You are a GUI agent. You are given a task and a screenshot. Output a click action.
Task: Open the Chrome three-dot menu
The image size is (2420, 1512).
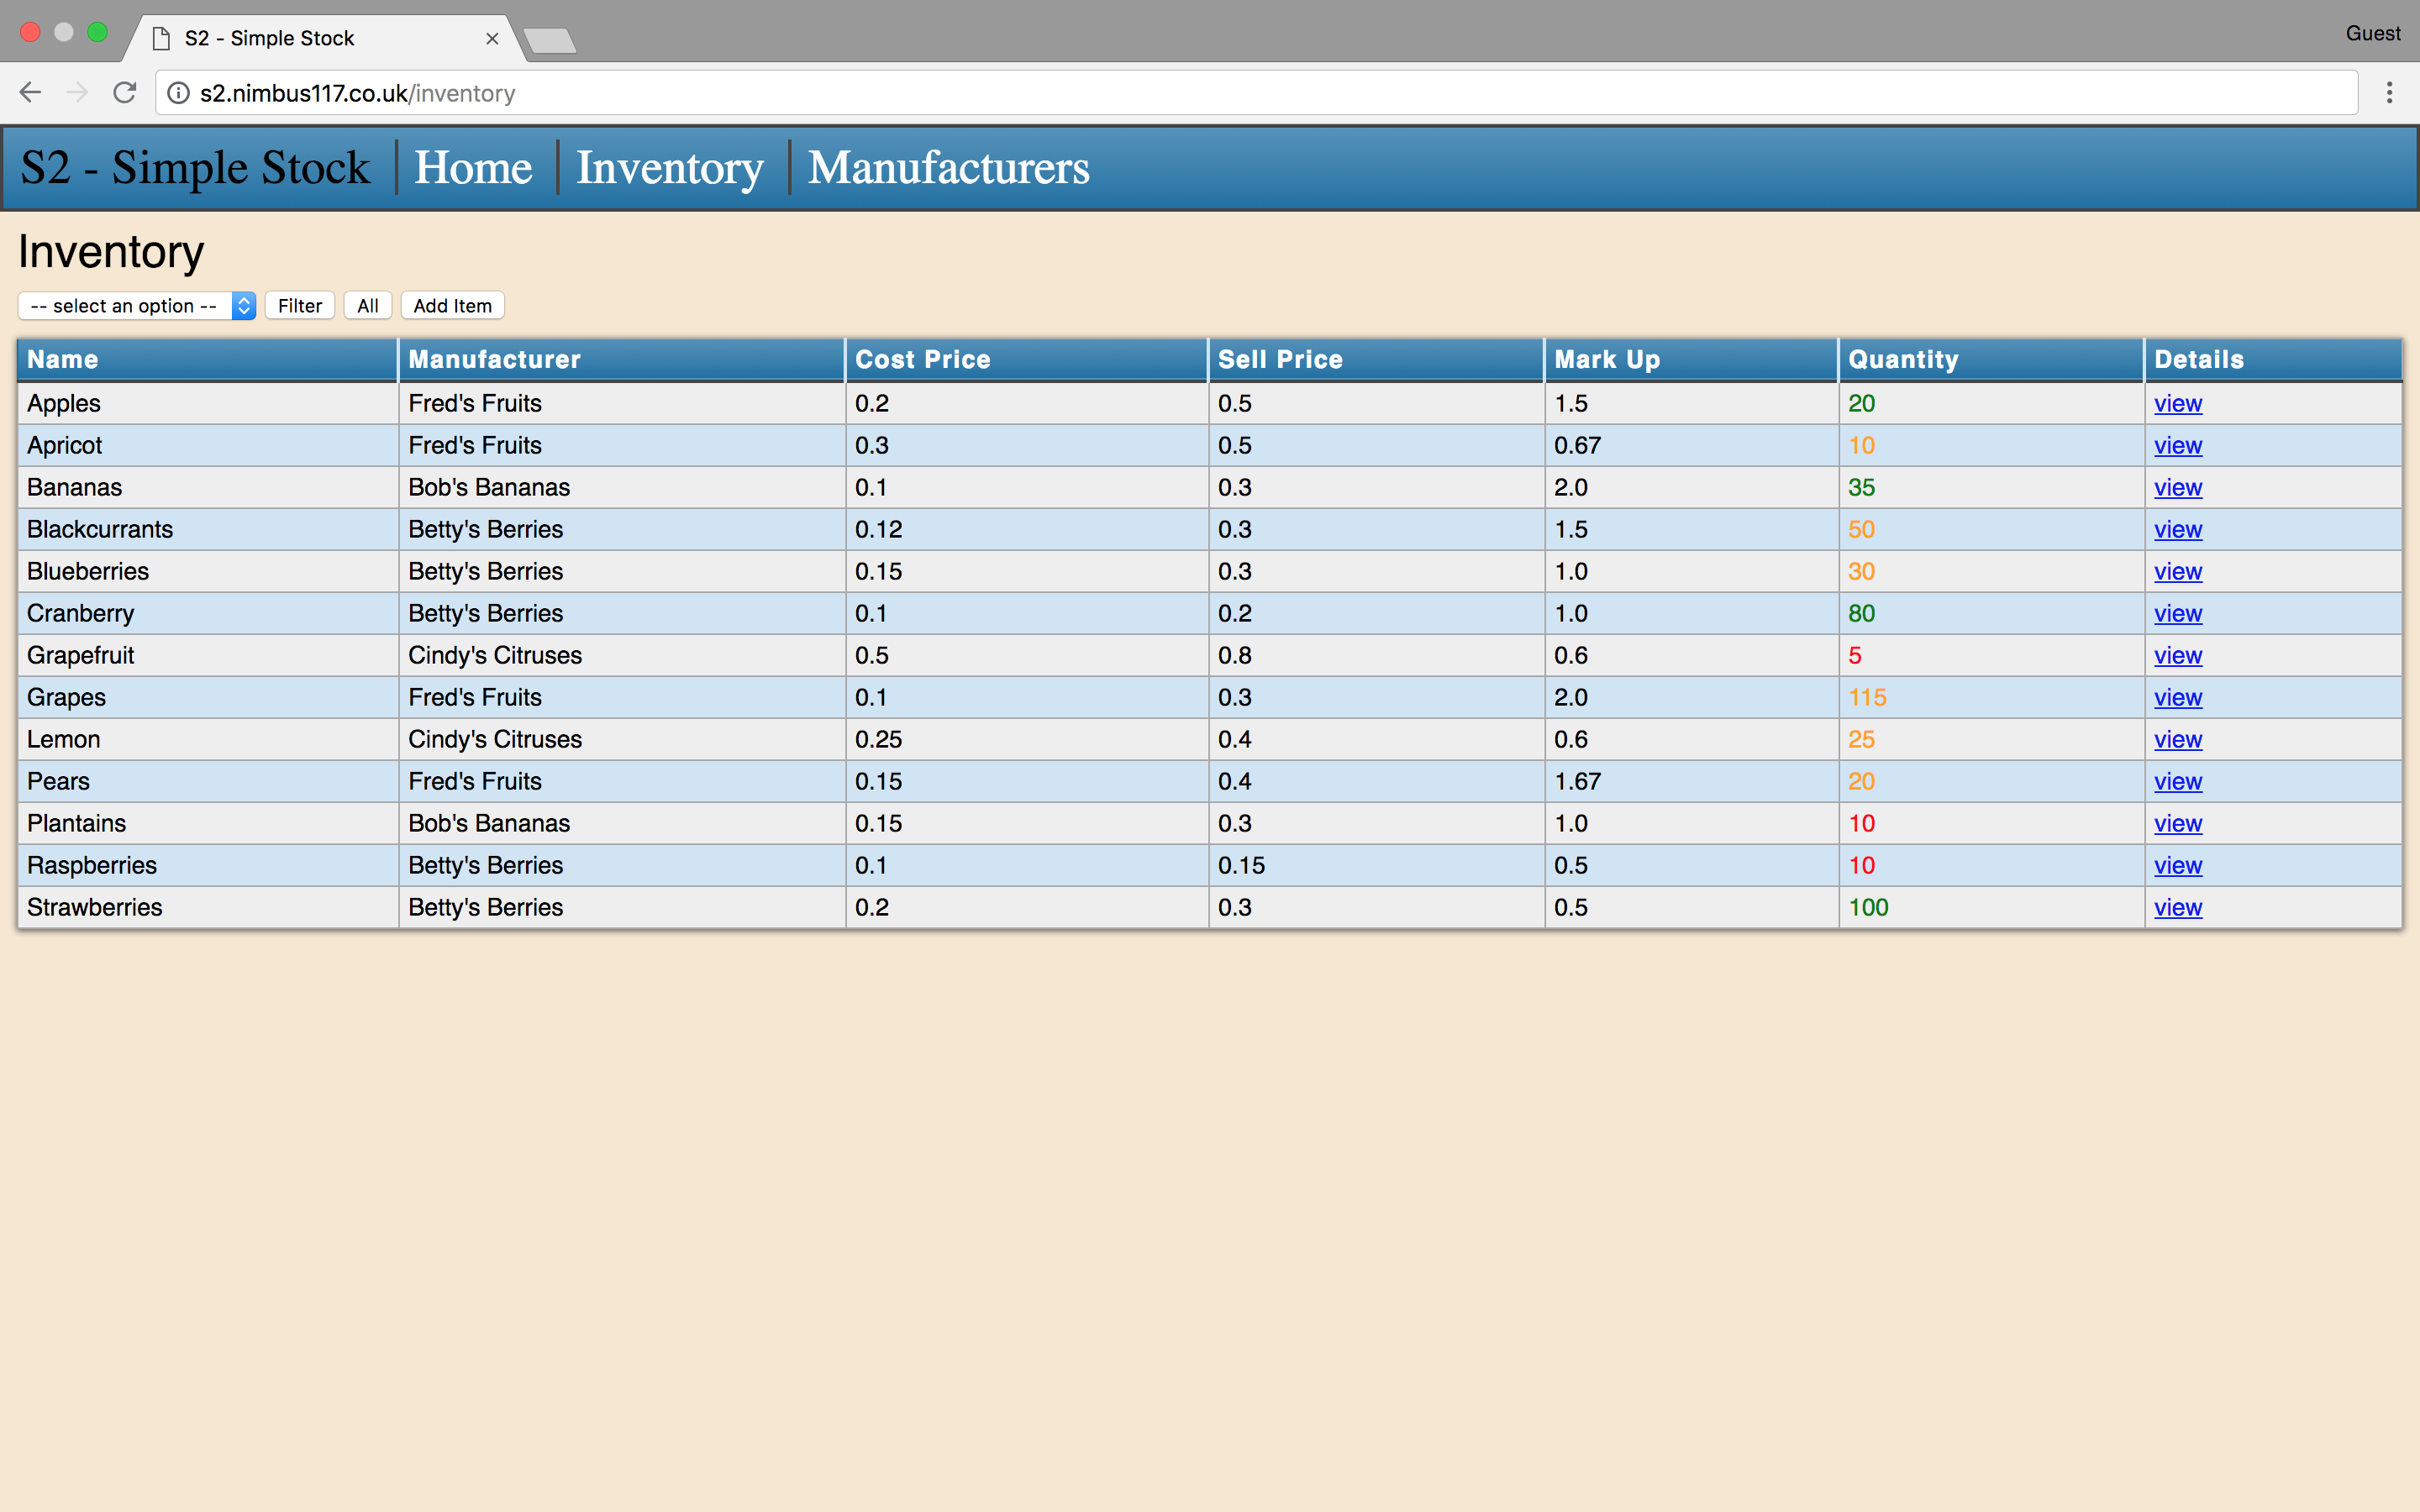(x=2389, y=93)
